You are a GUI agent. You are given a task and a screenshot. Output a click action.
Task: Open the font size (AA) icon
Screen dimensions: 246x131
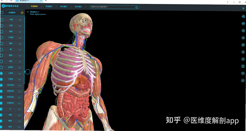[x=243, y=38]
